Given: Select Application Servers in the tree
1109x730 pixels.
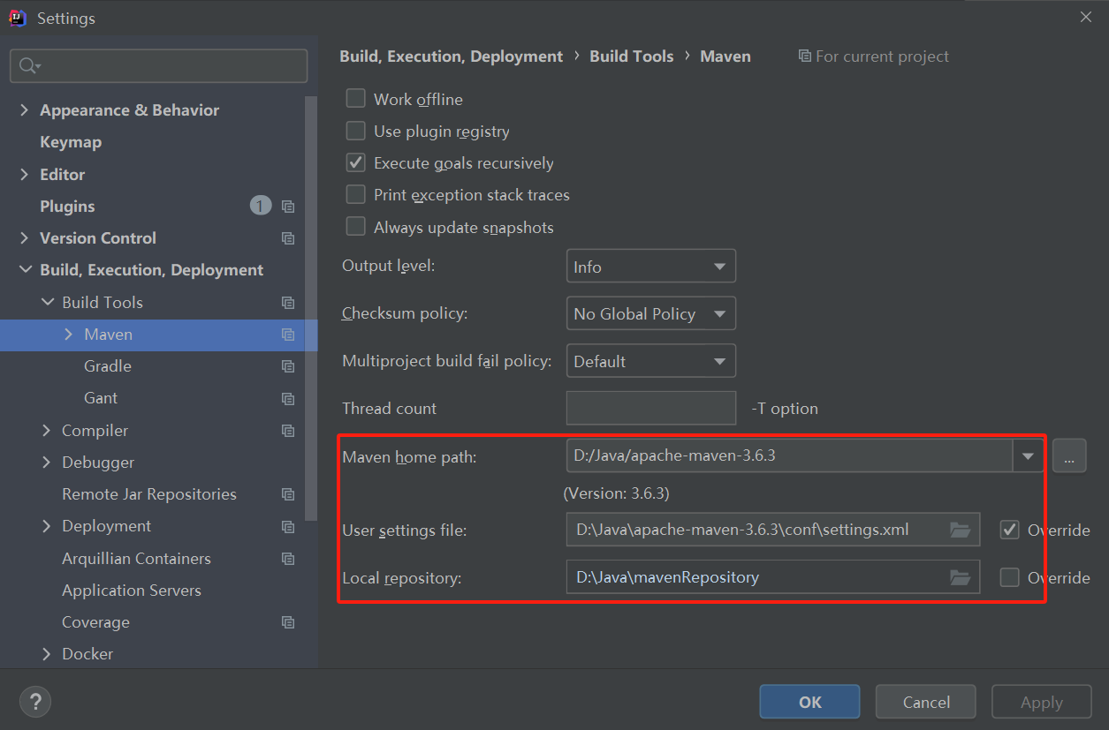Looking at the screenshot, I should click(x=132, y=591).
